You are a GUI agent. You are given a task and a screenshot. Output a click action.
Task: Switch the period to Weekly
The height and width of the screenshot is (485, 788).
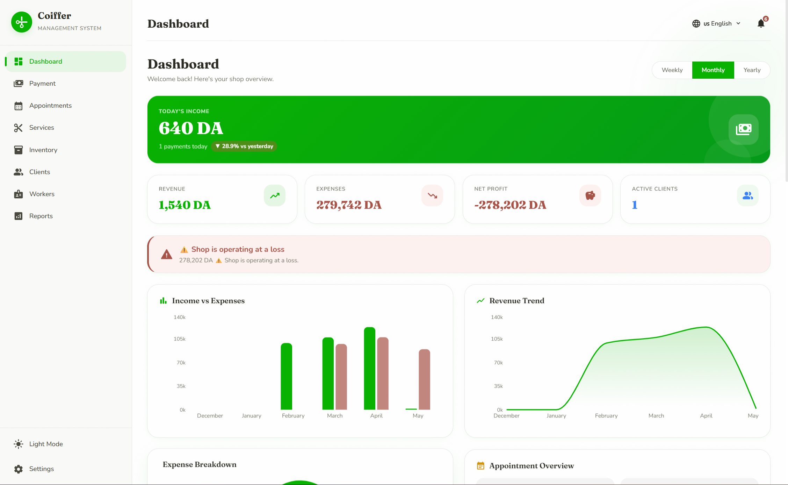(x=672, y=70)
